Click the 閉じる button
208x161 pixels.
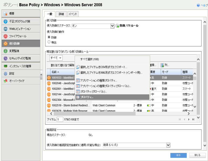point(197,155)
